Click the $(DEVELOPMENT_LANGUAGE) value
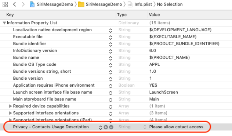This screenshot has height=136, width=232. pyautogui.click(x=181, y=30)
